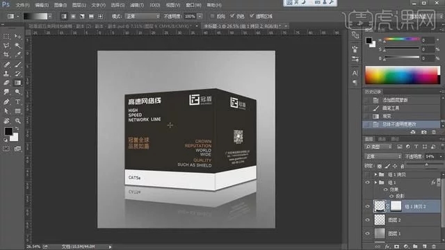Select the Zoom tool
445x250 pixels.
[17, 121]
